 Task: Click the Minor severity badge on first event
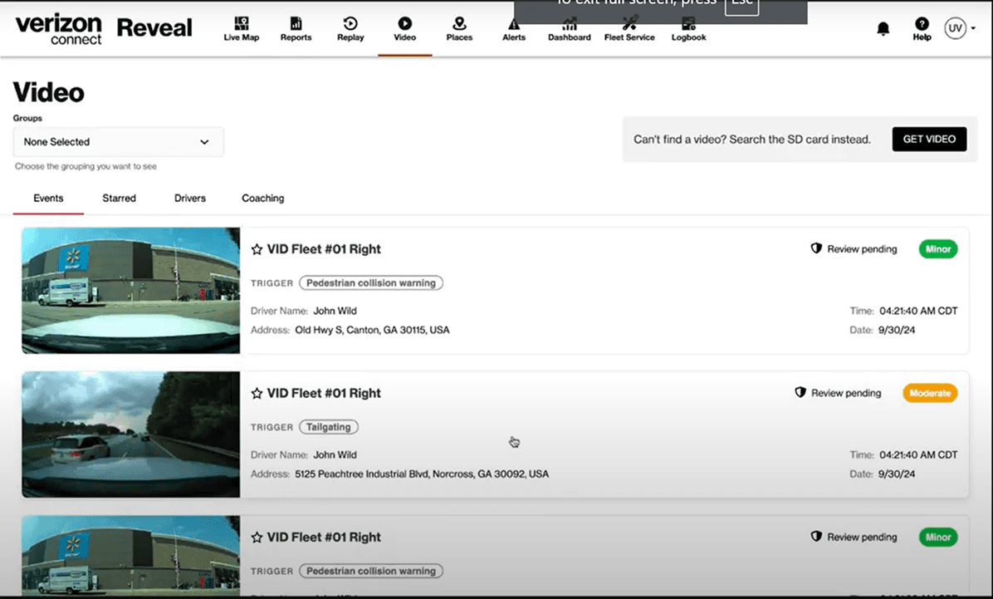(x=938, y=249)
